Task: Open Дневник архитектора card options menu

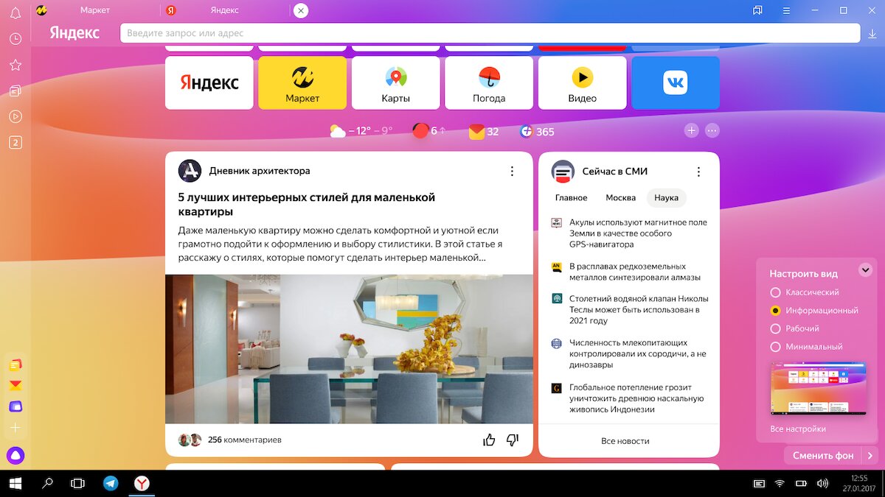Action: (x=512, y=171)
